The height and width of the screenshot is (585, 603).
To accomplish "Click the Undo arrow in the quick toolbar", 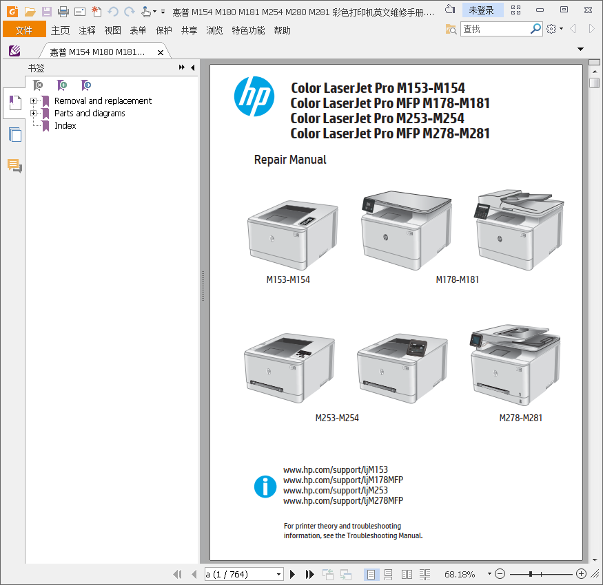I will click(x=113, y=12).
